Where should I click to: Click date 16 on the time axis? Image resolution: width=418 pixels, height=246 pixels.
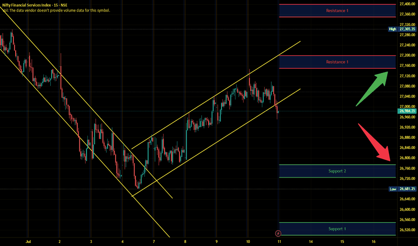pyautogui.click(x=374, y=242)
